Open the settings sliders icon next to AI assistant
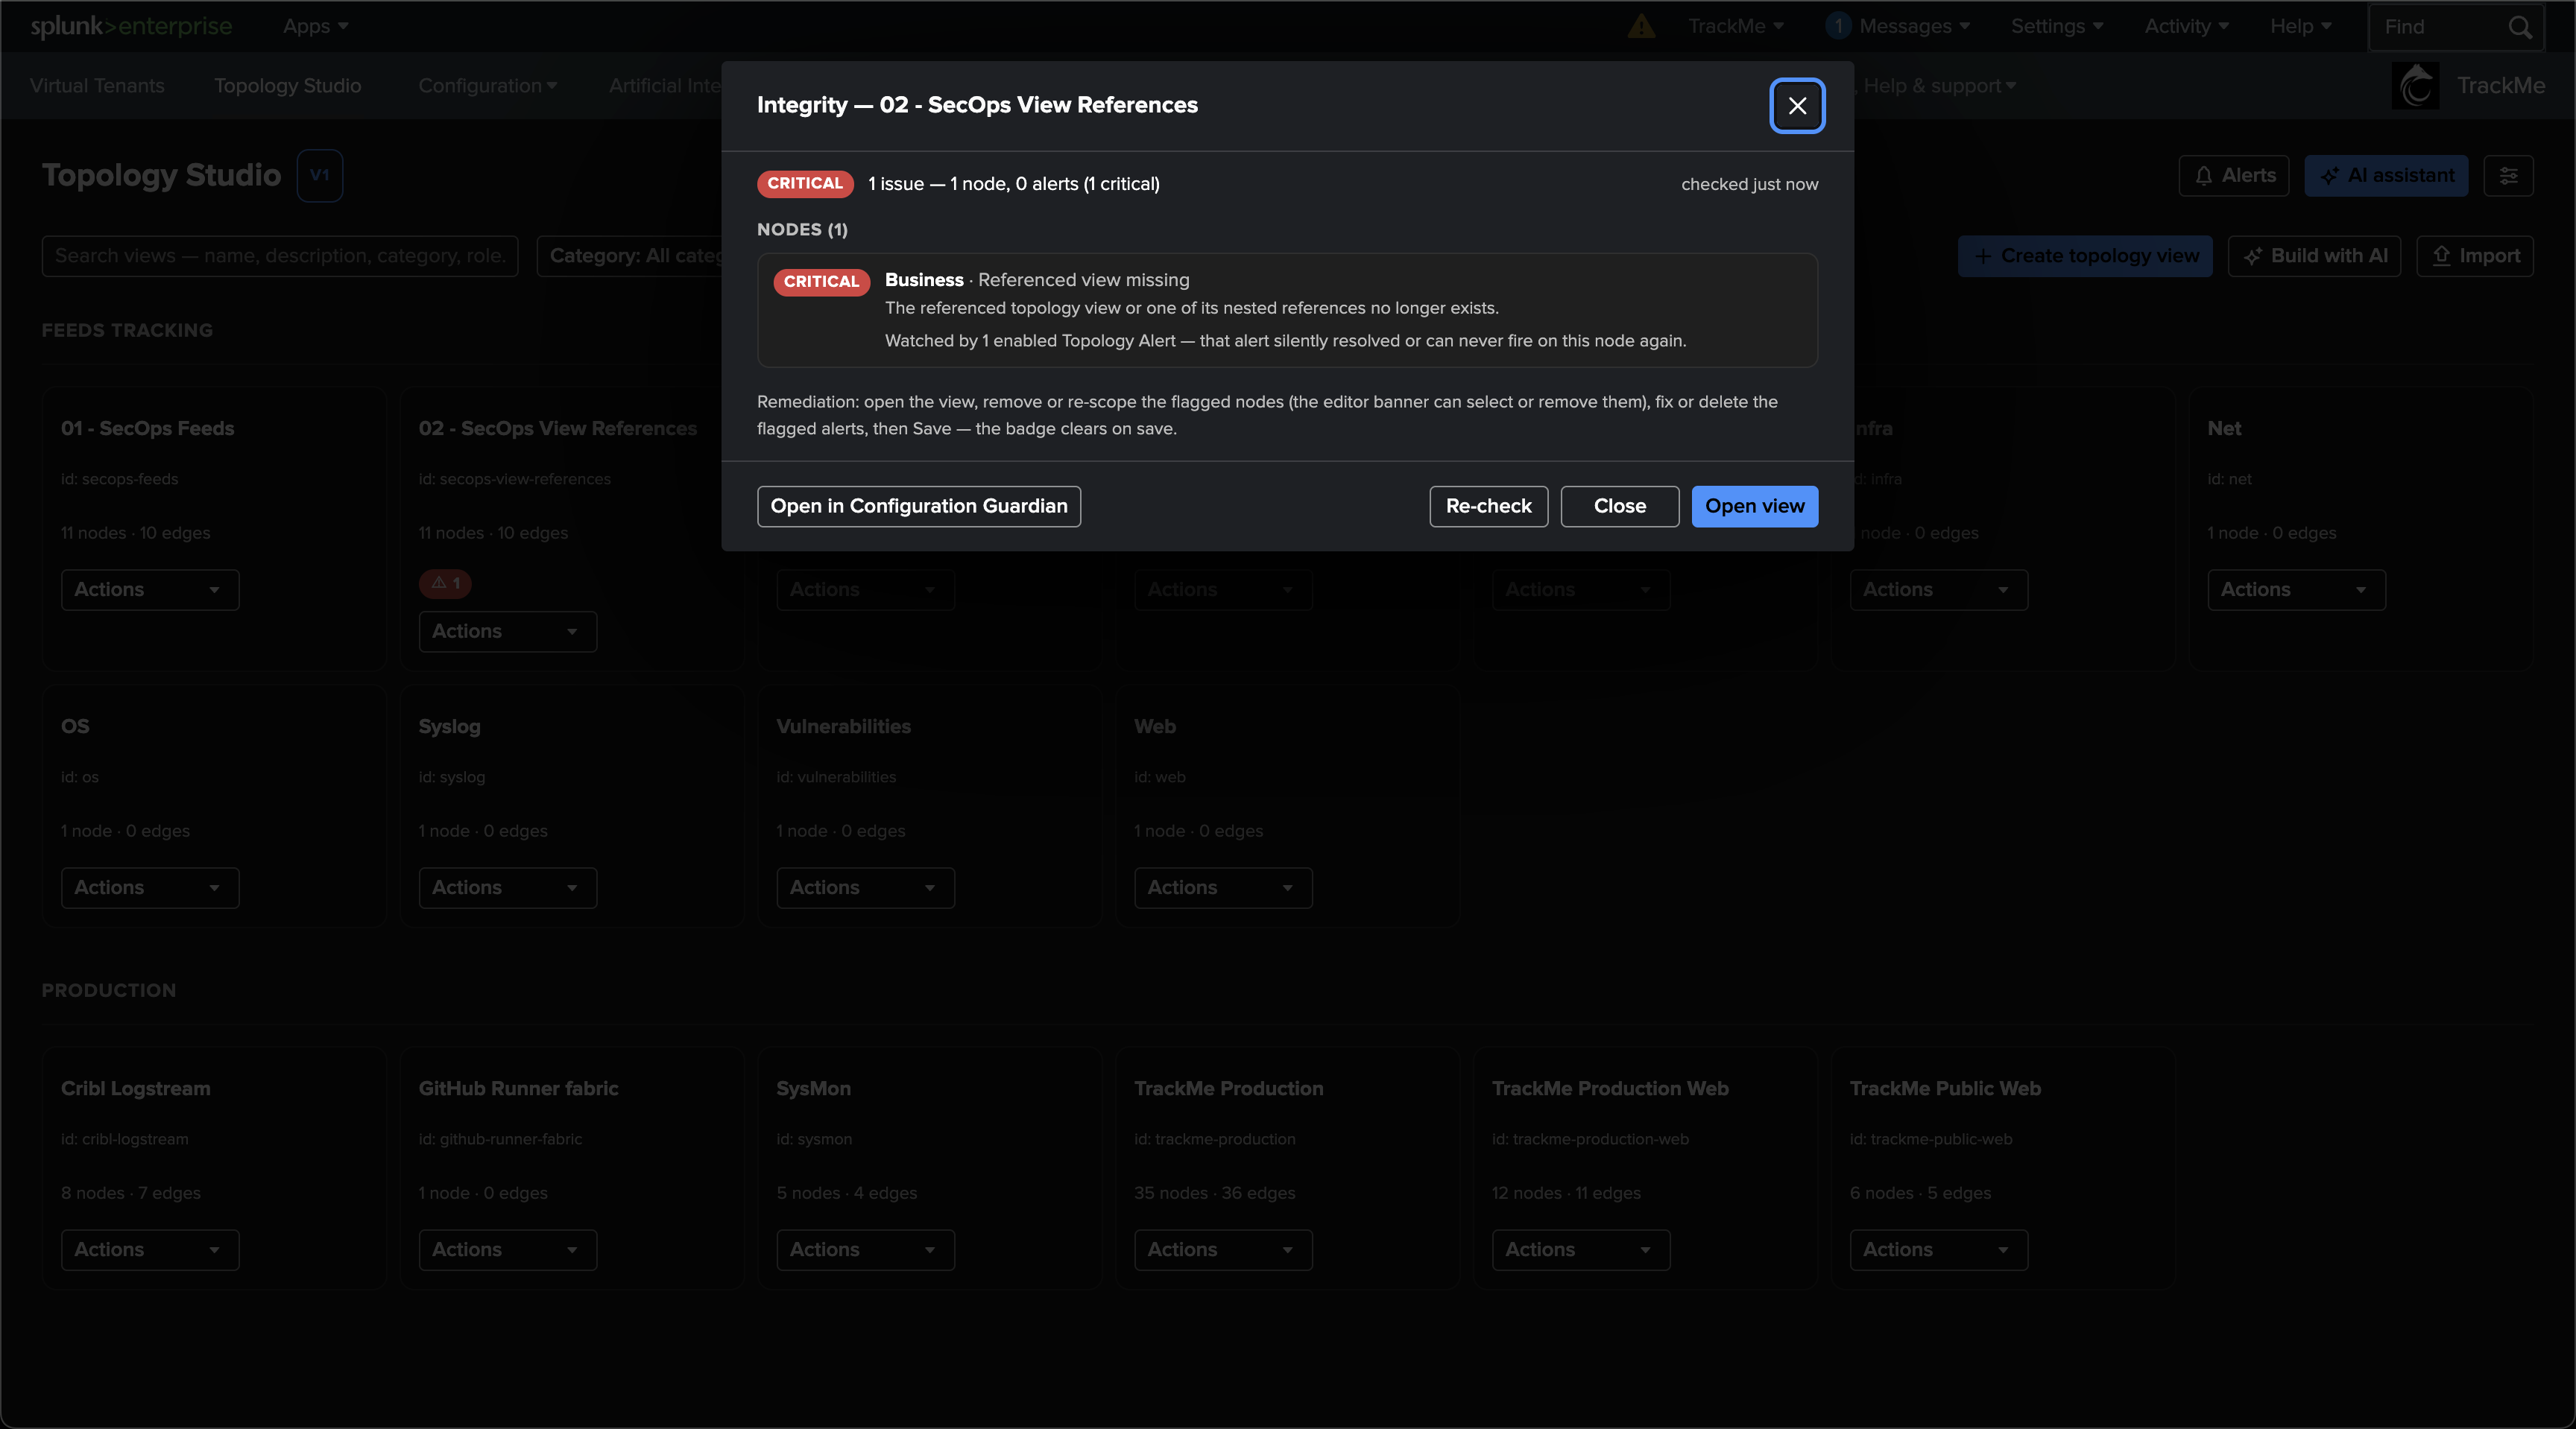This screenshot has width=2576, height=1429. click(2508, 176)
